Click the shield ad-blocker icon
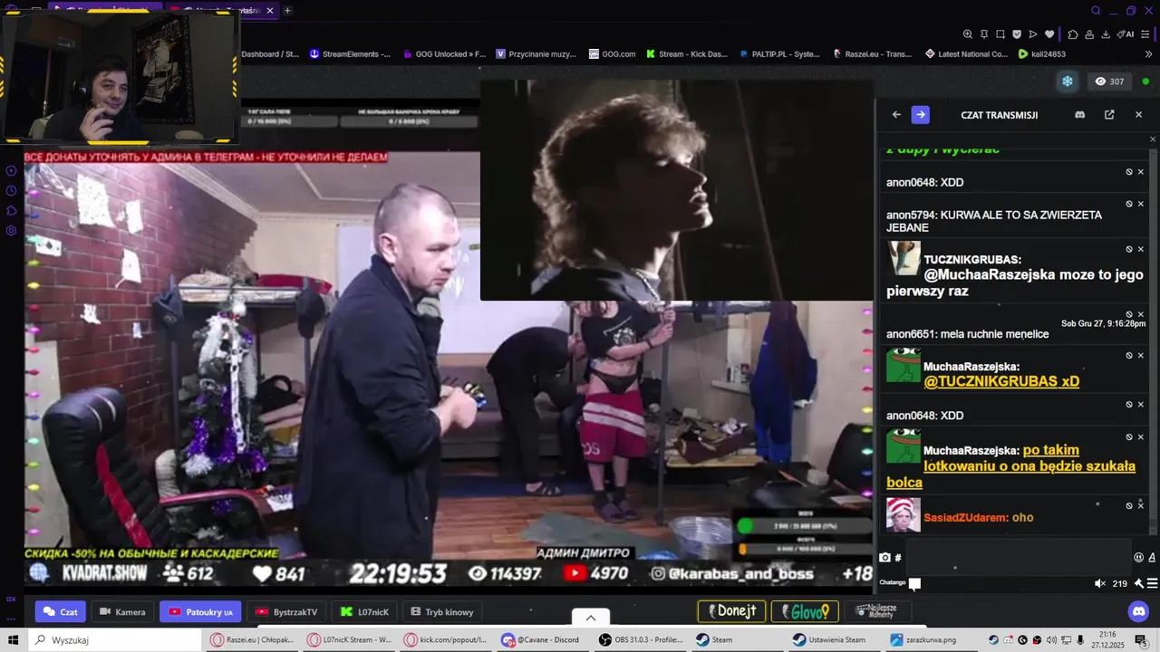This screenshot has width=1160, height=652. tap(1017, 34)
